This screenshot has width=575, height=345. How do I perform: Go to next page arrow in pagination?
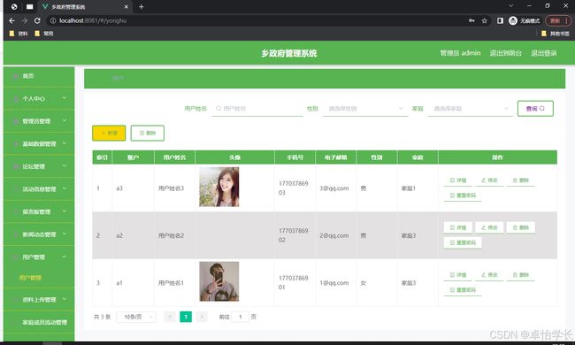click(202, 317)
